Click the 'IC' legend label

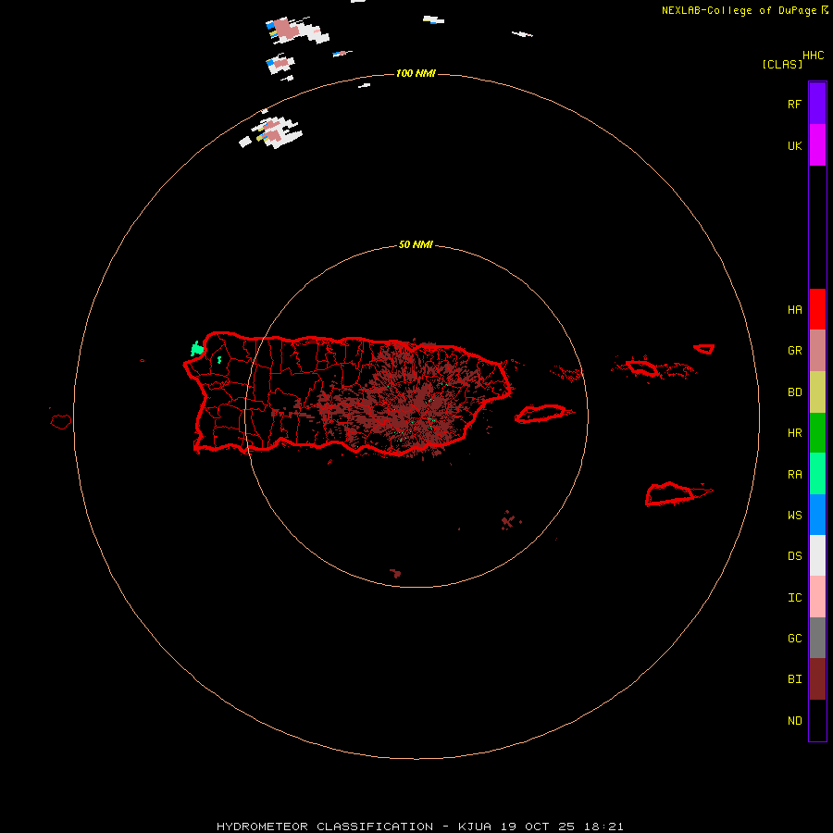tap(794, 598)
